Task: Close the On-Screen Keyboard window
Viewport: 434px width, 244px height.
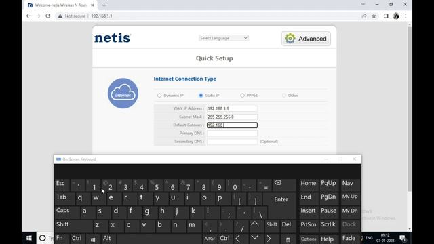Action: click(x=354, y=159)
